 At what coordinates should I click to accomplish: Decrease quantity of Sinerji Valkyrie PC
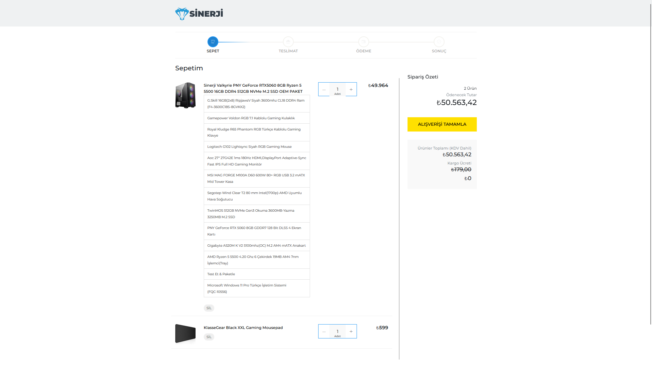(x=324, y=89)
